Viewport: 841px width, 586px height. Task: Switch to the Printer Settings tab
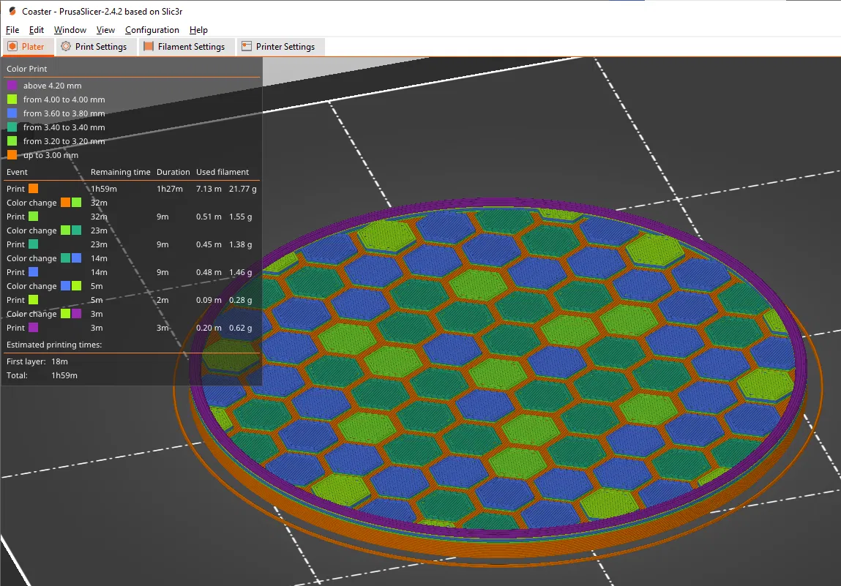pos(280,47)
